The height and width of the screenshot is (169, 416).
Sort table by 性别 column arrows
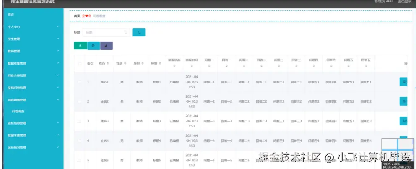coord(125,64)
